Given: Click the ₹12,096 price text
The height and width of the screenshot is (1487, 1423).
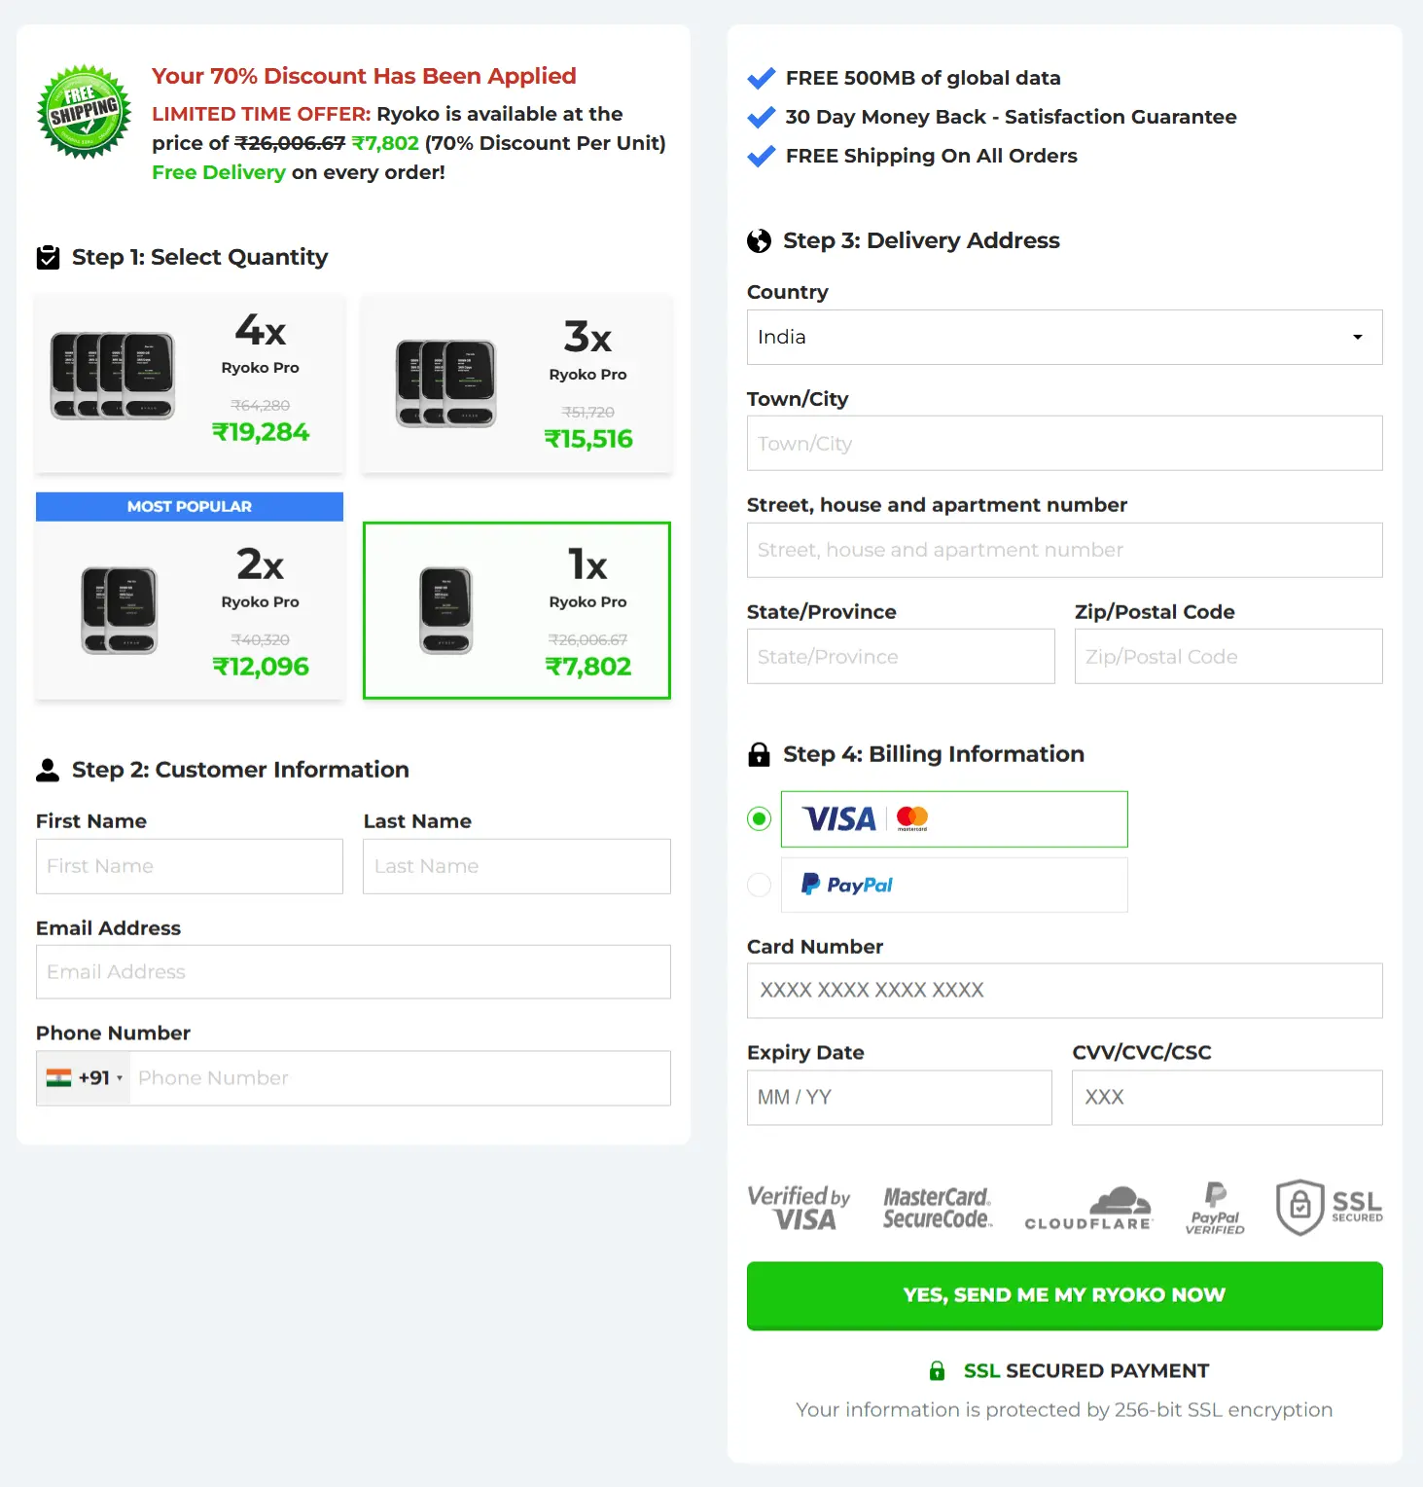Looking at the screenshot, I should (261, 667).
